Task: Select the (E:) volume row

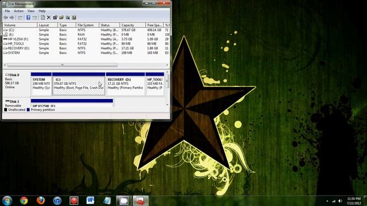Action: [86, 34]
